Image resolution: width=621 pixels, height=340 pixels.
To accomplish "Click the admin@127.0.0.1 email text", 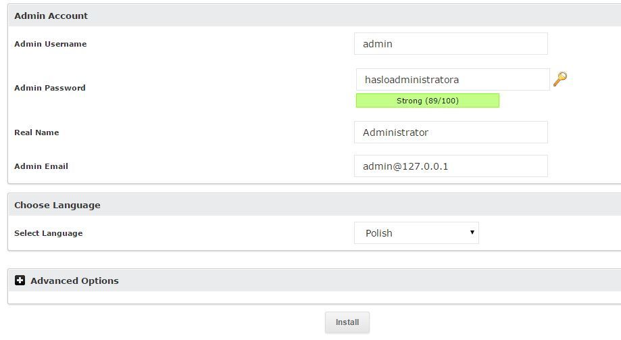I will [405, 166].
